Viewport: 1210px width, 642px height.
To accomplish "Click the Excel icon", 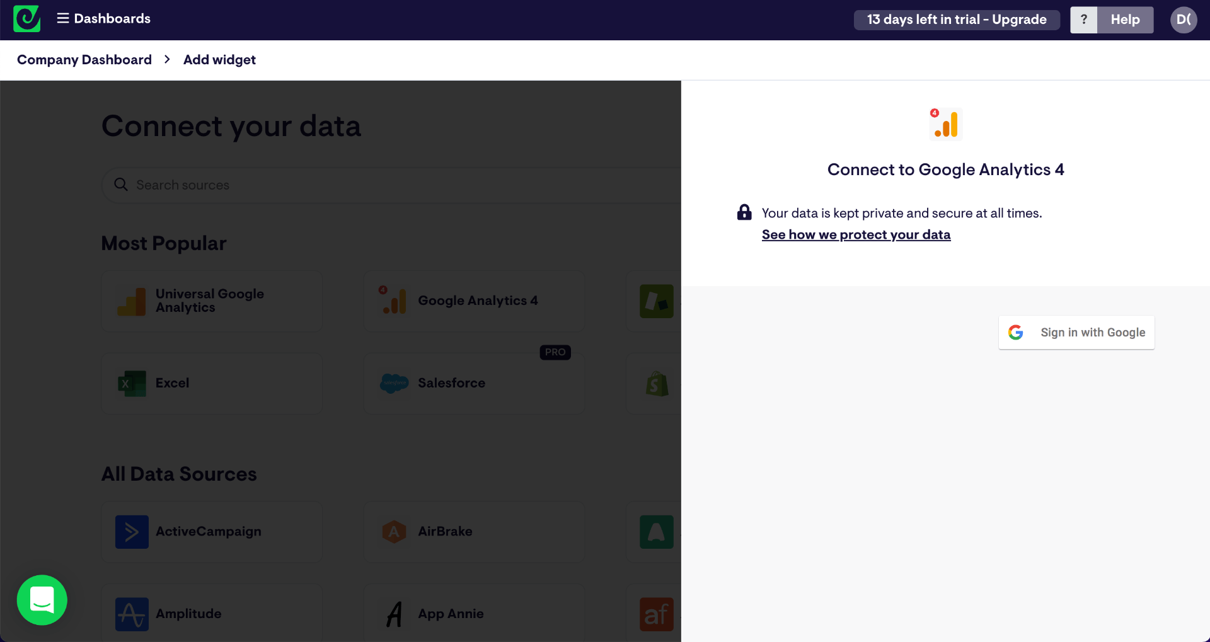I will click(132, 384).
